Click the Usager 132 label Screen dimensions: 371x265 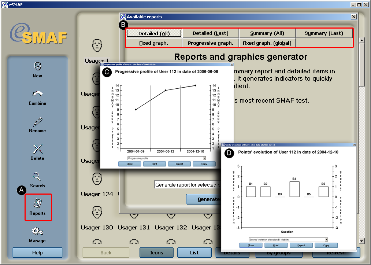[171, 228]
